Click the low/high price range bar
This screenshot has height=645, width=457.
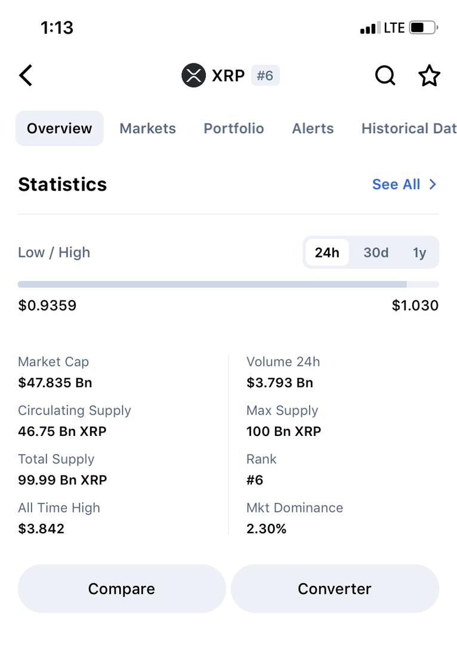click(228, 285)
